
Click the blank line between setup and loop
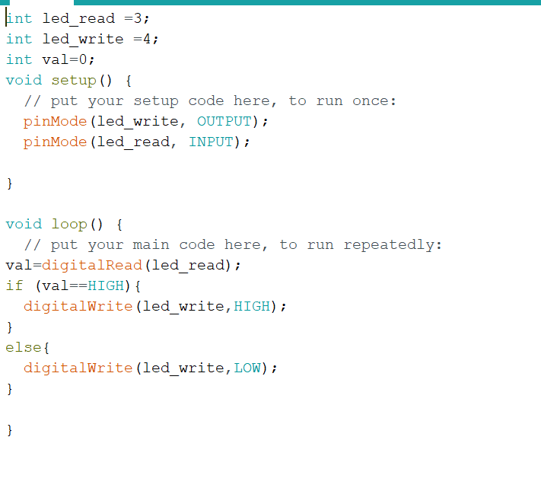coord(76,203)
